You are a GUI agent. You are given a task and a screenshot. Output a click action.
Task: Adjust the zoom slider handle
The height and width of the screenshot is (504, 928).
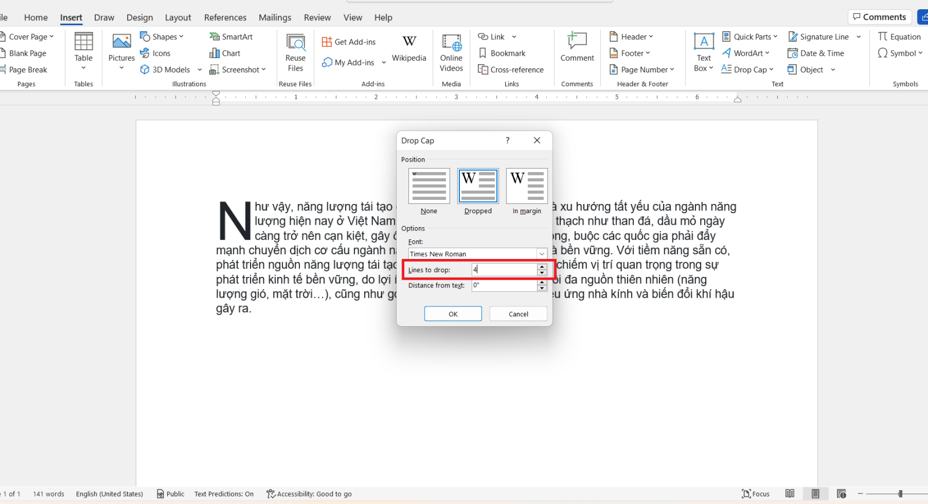[x=900, y=494]
